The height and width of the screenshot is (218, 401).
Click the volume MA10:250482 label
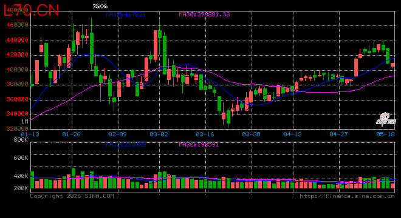tap(126, 145)
